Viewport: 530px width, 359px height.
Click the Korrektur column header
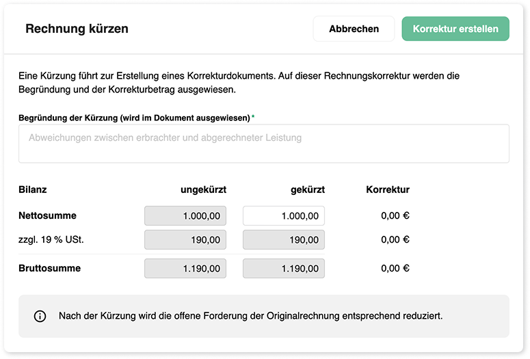pos(388,189)
